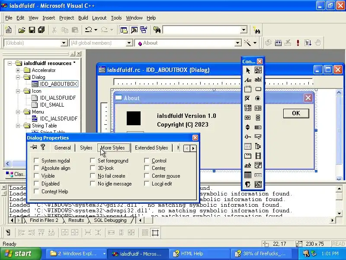Image resolution: width=346 pixels, height=260 pixels.
Task: Open the (All global members) dropdown
Action: (129, 43)
